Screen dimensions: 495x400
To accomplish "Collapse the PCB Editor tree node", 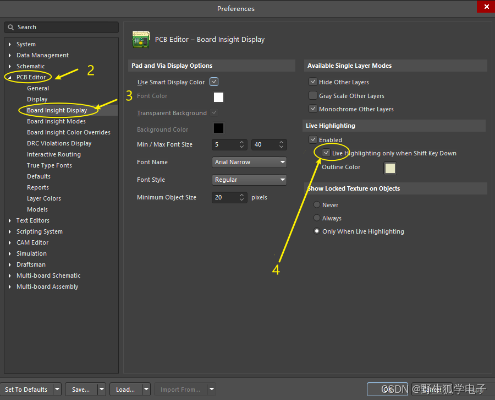I will [x=10, y=78].
